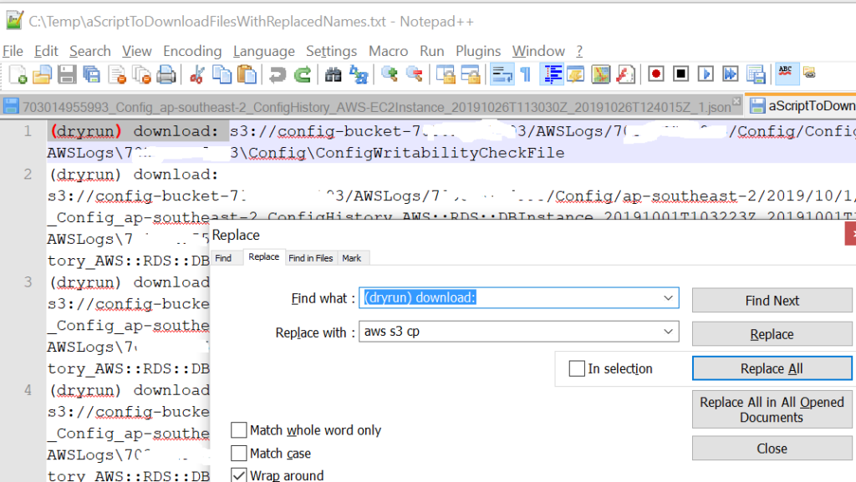
Task: Zoom in using the magnifier plus icon
Action: 390,74
